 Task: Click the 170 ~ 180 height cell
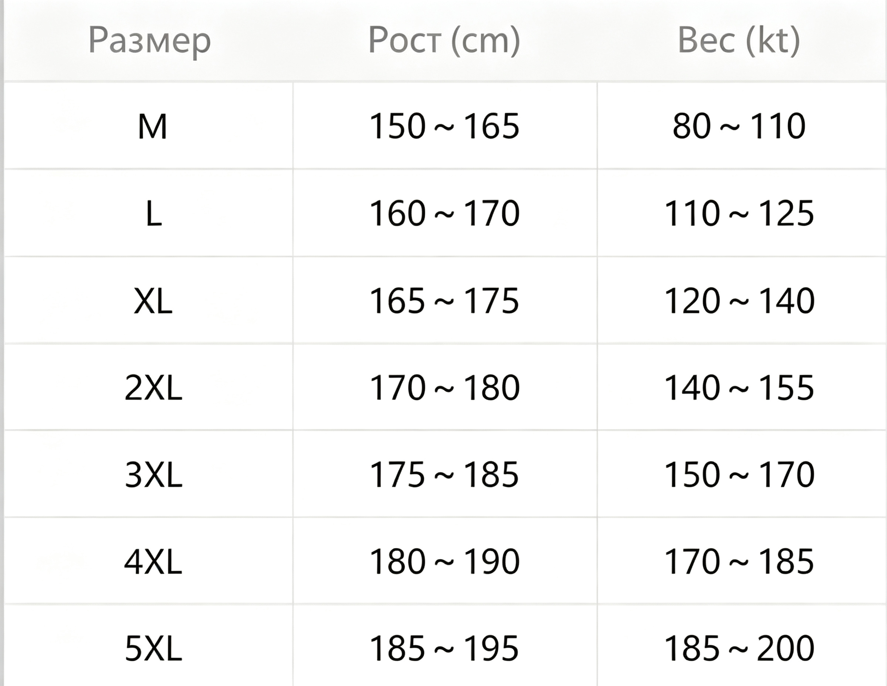[x=445, y=387]
